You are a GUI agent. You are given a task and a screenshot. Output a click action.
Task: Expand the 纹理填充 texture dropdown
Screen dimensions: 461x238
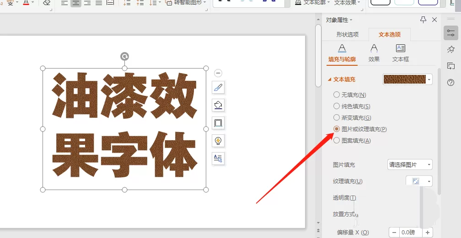point(419,181)
